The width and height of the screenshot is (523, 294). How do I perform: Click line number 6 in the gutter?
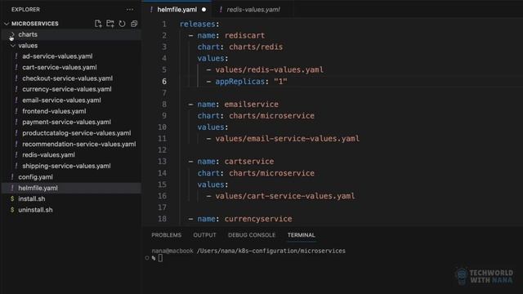coord(164,82)
